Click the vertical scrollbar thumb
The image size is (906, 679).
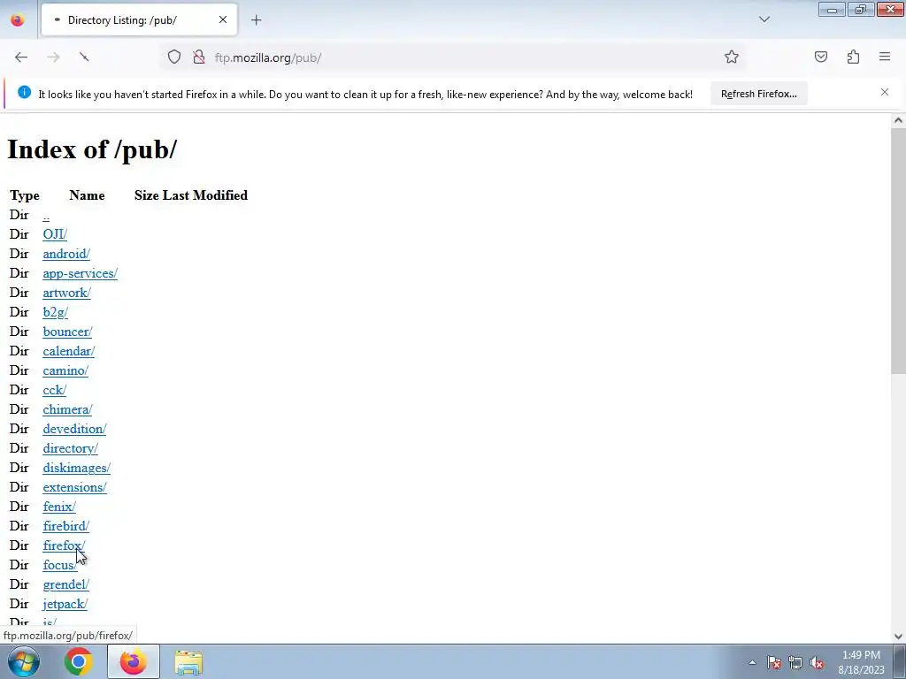coord(898,251)
